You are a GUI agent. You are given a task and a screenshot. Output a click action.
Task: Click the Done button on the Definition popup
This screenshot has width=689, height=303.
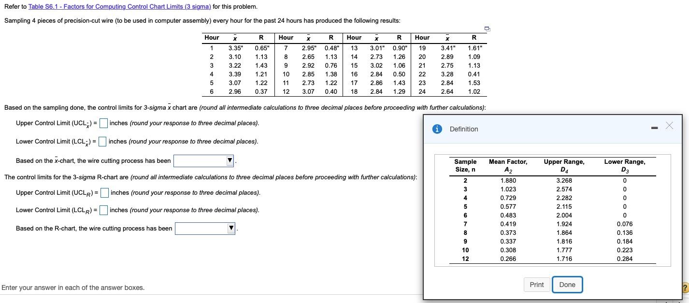(x=567, y=285)
